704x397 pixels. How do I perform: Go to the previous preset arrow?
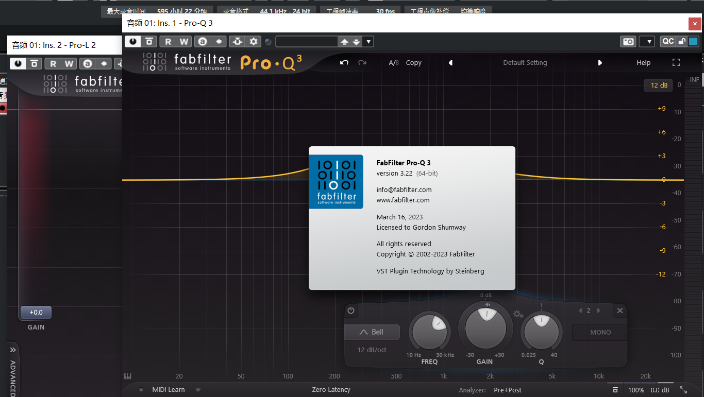(450, 63)
